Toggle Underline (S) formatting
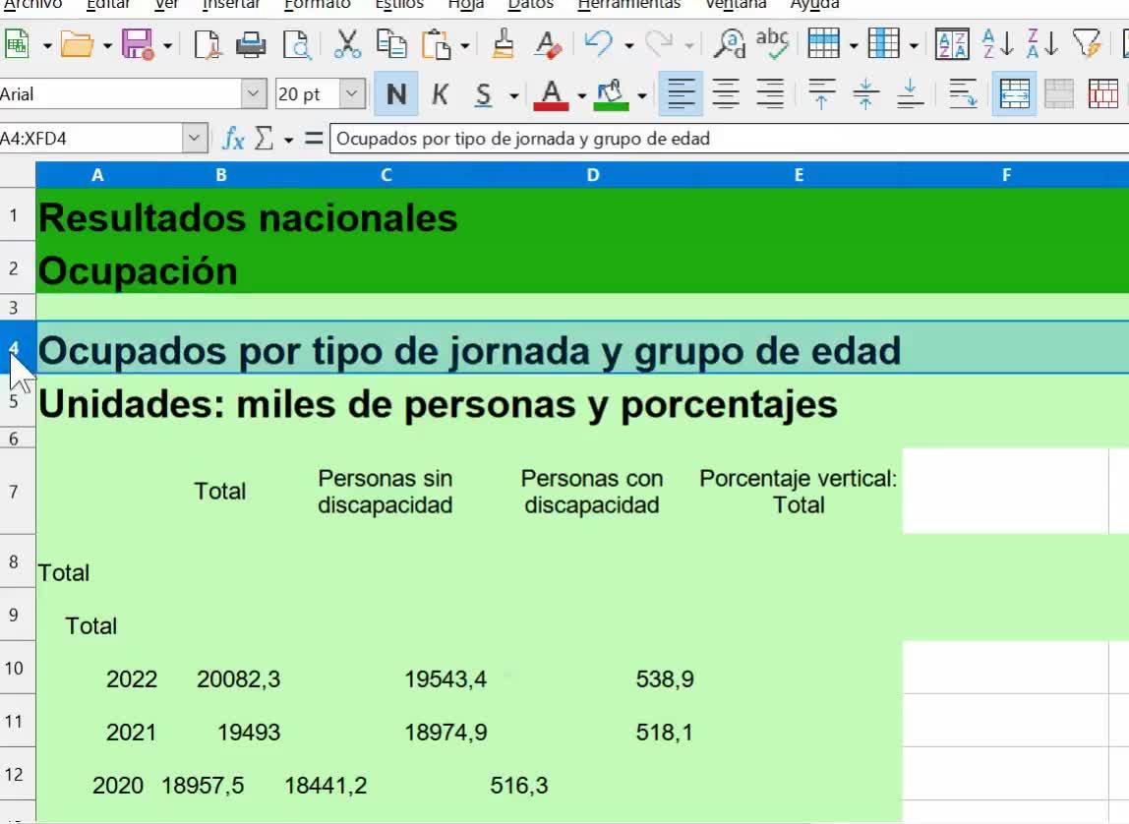 [x=484, y=94]
